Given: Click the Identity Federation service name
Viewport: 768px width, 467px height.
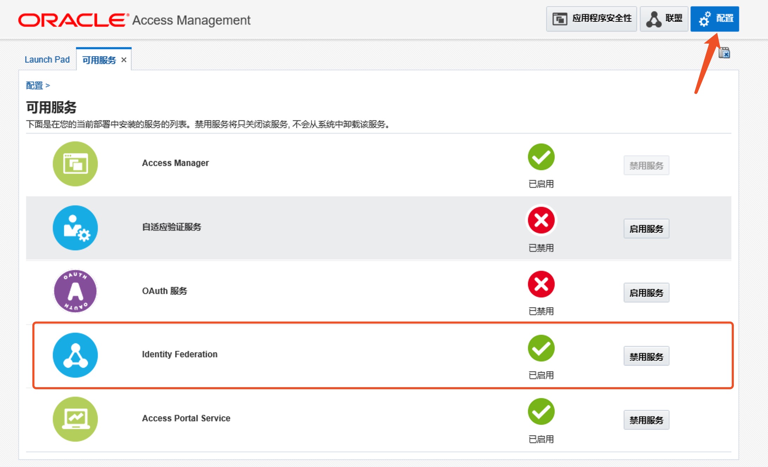Looking at the screenshot, I should pyautogui.click(x=180, y=354).
